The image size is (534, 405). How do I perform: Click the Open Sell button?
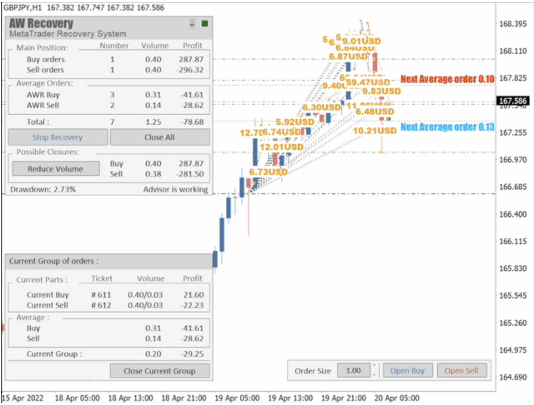tap(461, 370)
